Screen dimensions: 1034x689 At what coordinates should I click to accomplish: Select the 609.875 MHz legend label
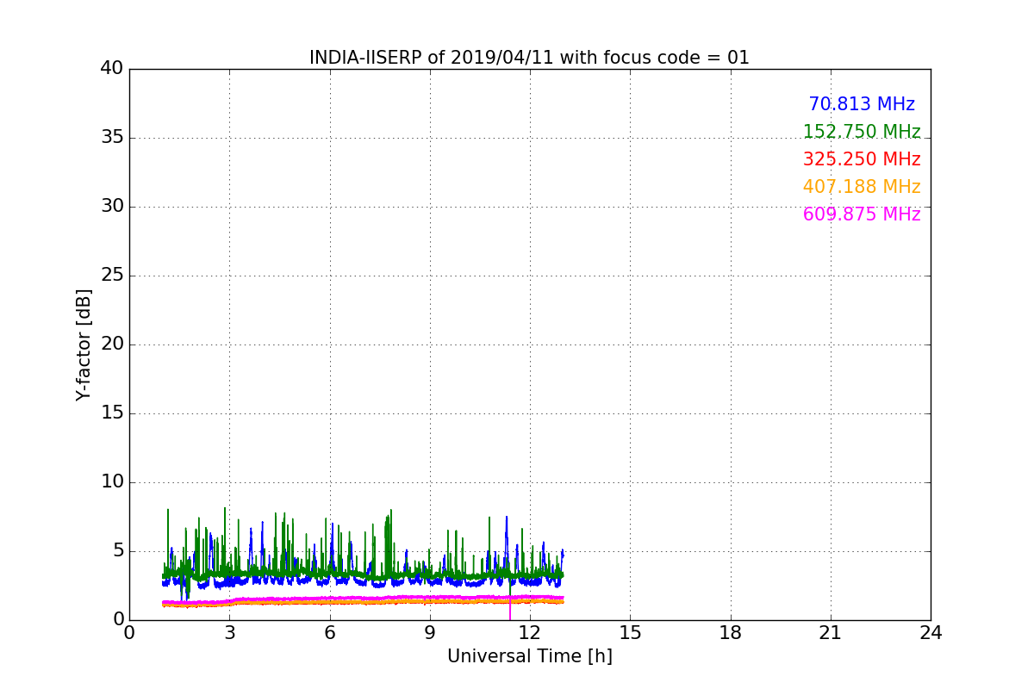[x=862, y=214]
